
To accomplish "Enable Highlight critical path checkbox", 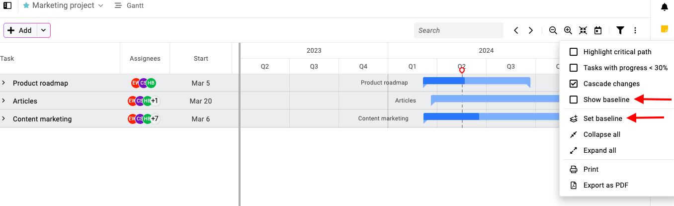I will click(574, 52).
